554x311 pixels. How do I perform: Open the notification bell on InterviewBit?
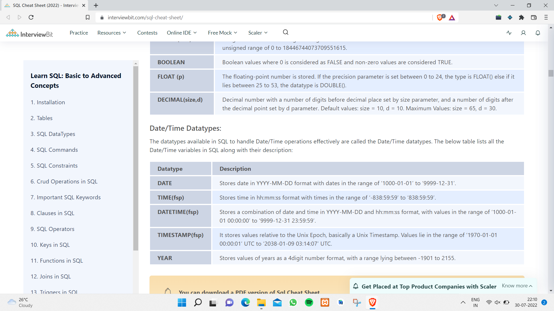pos(538,33)
